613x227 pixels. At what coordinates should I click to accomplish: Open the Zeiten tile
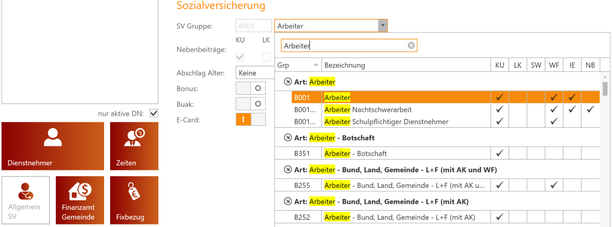tap(134, 146)
